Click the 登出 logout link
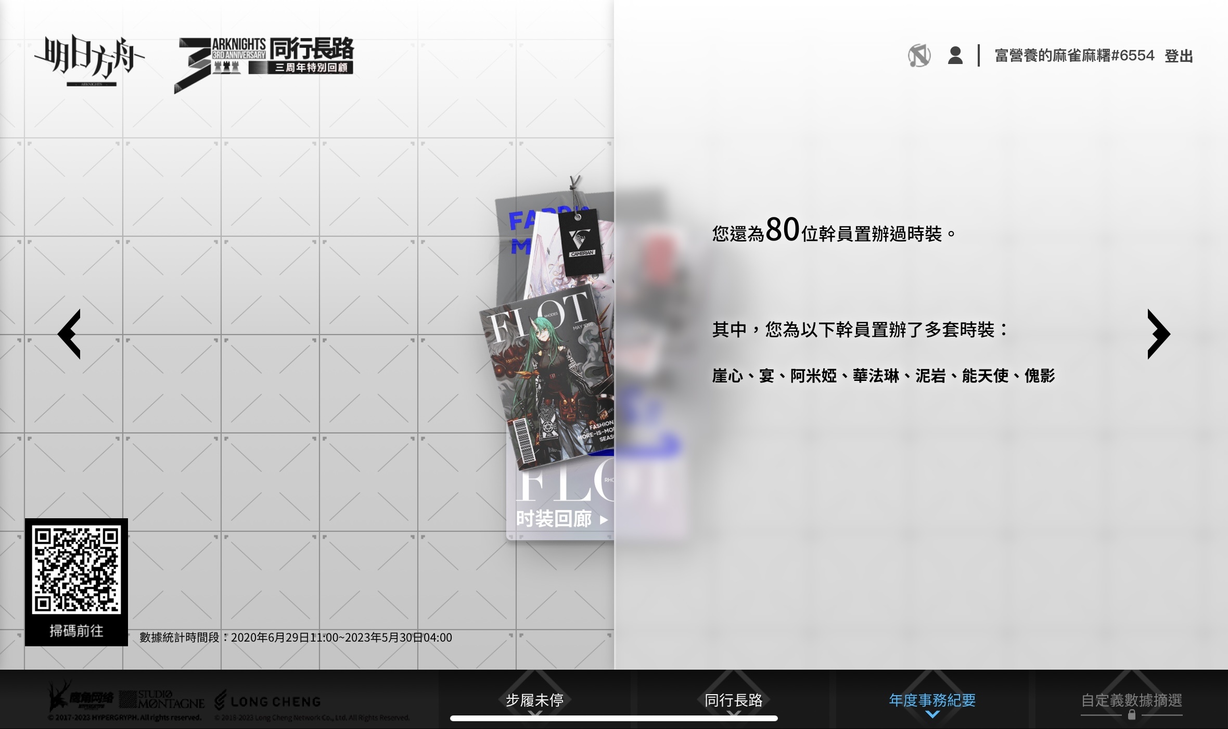The image size is (1228, 729). (x=1179, y=56)
